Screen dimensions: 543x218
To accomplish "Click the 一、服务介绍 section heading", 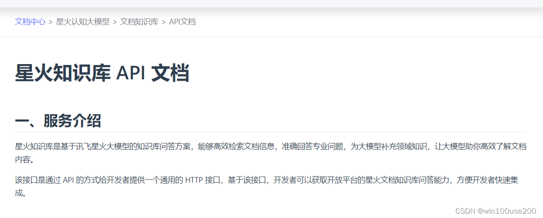I will 58,121.
